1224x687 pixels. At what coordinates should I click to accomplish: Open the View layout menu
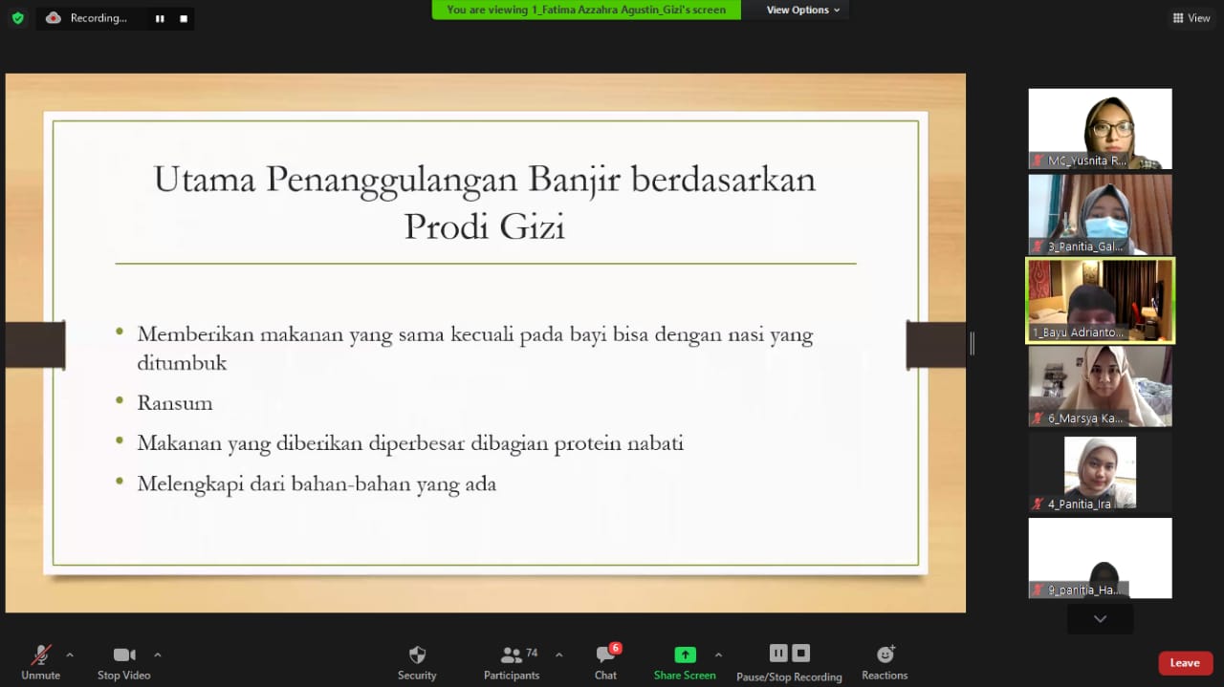(1191, 18)
